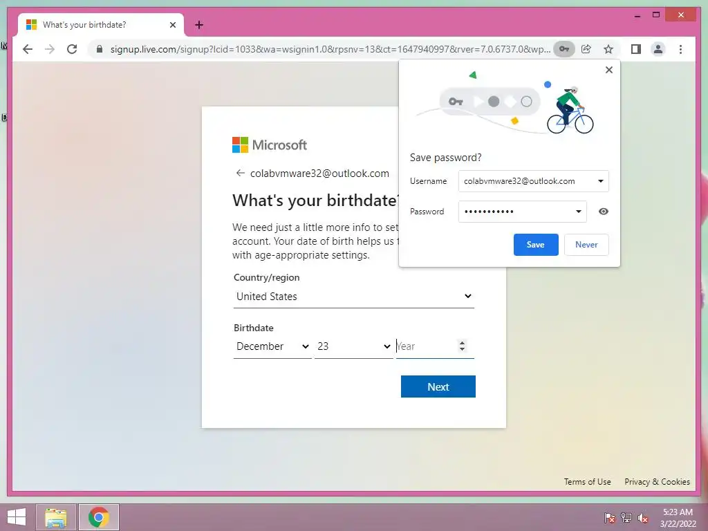Click the colabvmware32@outlook.com text on page
Screen dimensions: 708x531
(319, 174)
